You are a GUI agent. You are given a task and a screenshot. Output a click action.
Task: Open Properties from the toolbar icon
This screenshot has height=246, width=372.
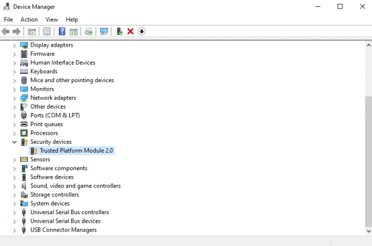47,31
